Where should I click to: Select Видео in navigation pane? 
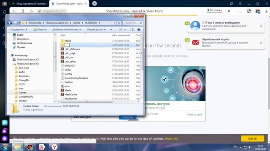pos(20,35)
